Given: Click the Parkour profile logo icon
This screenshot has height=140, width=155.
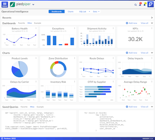Looking at the screenshot, I should 150,5.
